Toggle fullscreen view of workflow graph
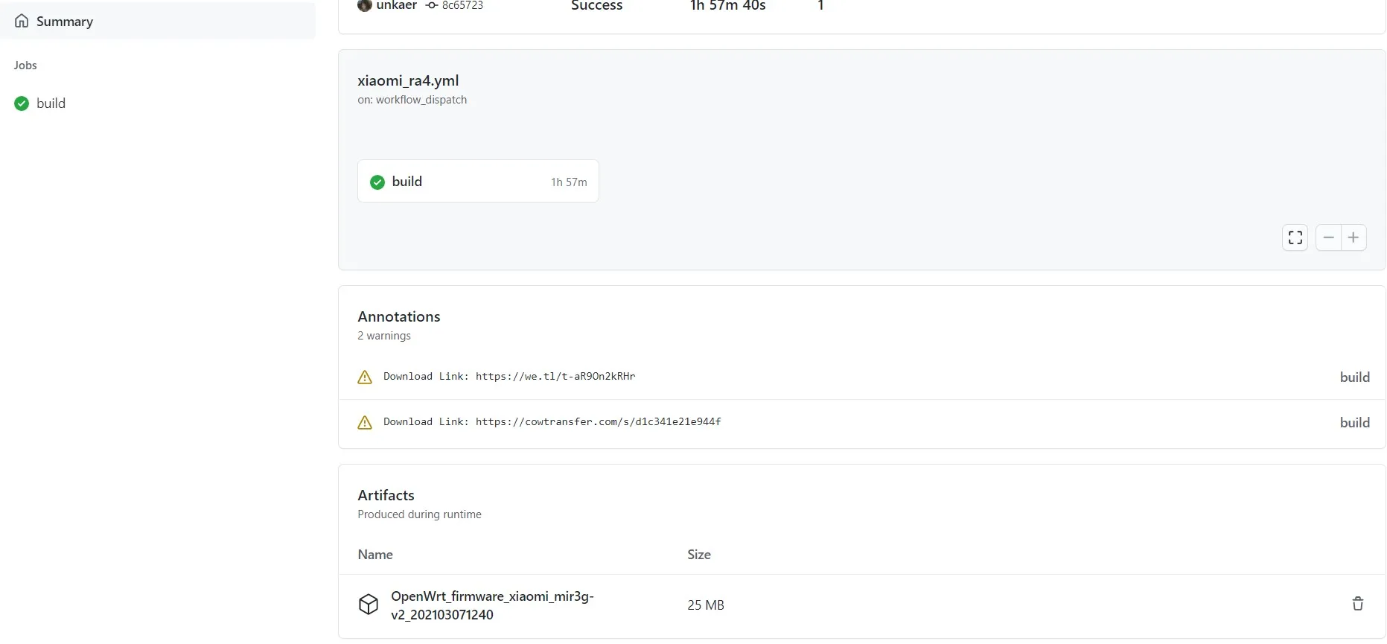Screen dimensions: 1387x644 [1295, 237]
